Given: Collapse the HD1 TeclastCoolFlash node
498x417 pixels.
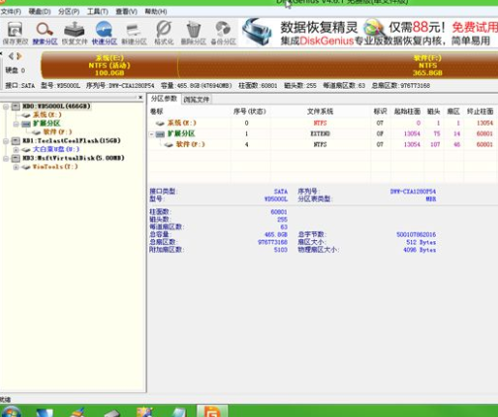Looking at the screenshot, I should click(x=6, y=141).
